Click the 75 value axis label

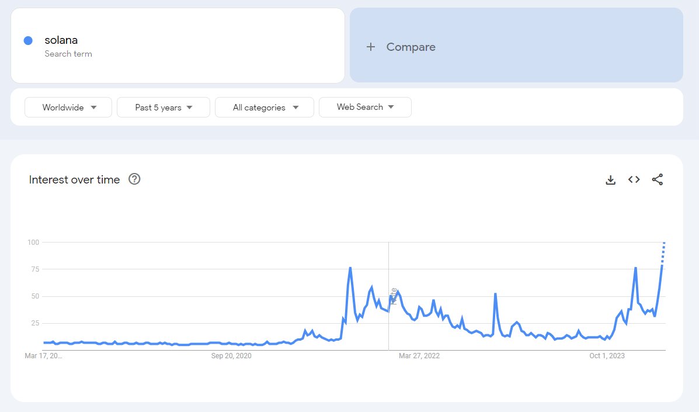[35, 269]
